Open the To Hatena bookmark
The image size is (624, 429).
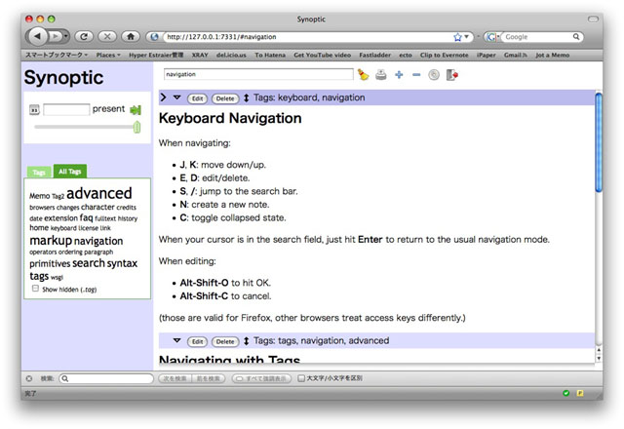tap(270, 55)
